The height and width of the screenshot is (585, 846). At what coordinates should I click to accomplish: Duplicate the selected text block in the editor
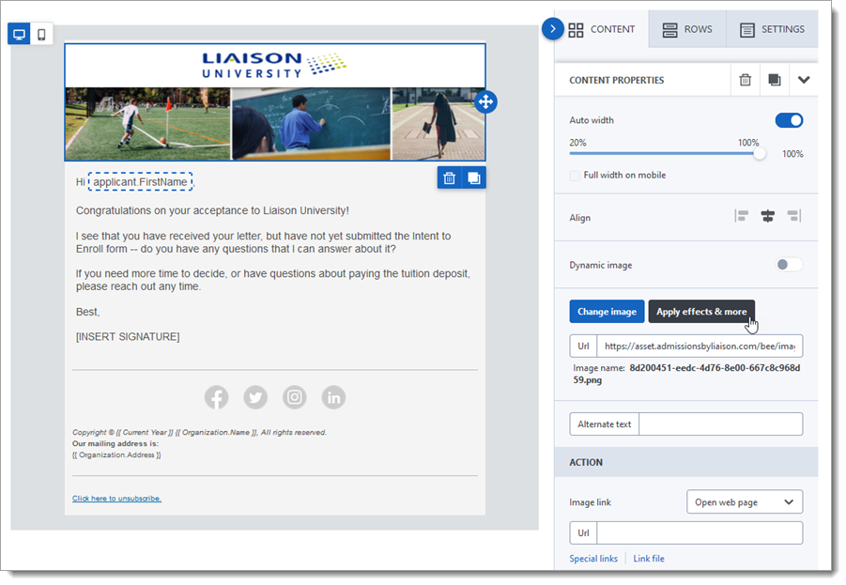point(474,178)
